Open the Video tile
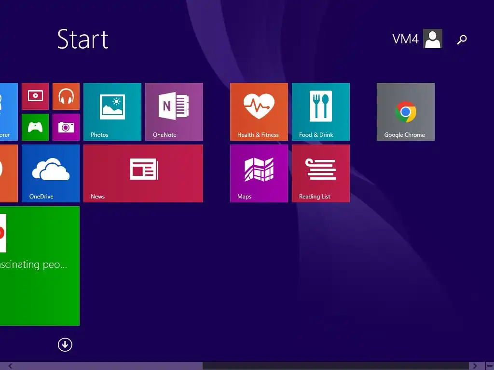Image resolution: width=494 pixels, height=370 pixels. coord(35,96)
